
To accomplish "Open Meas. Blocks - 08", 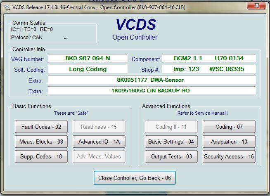I will [41, 142].
